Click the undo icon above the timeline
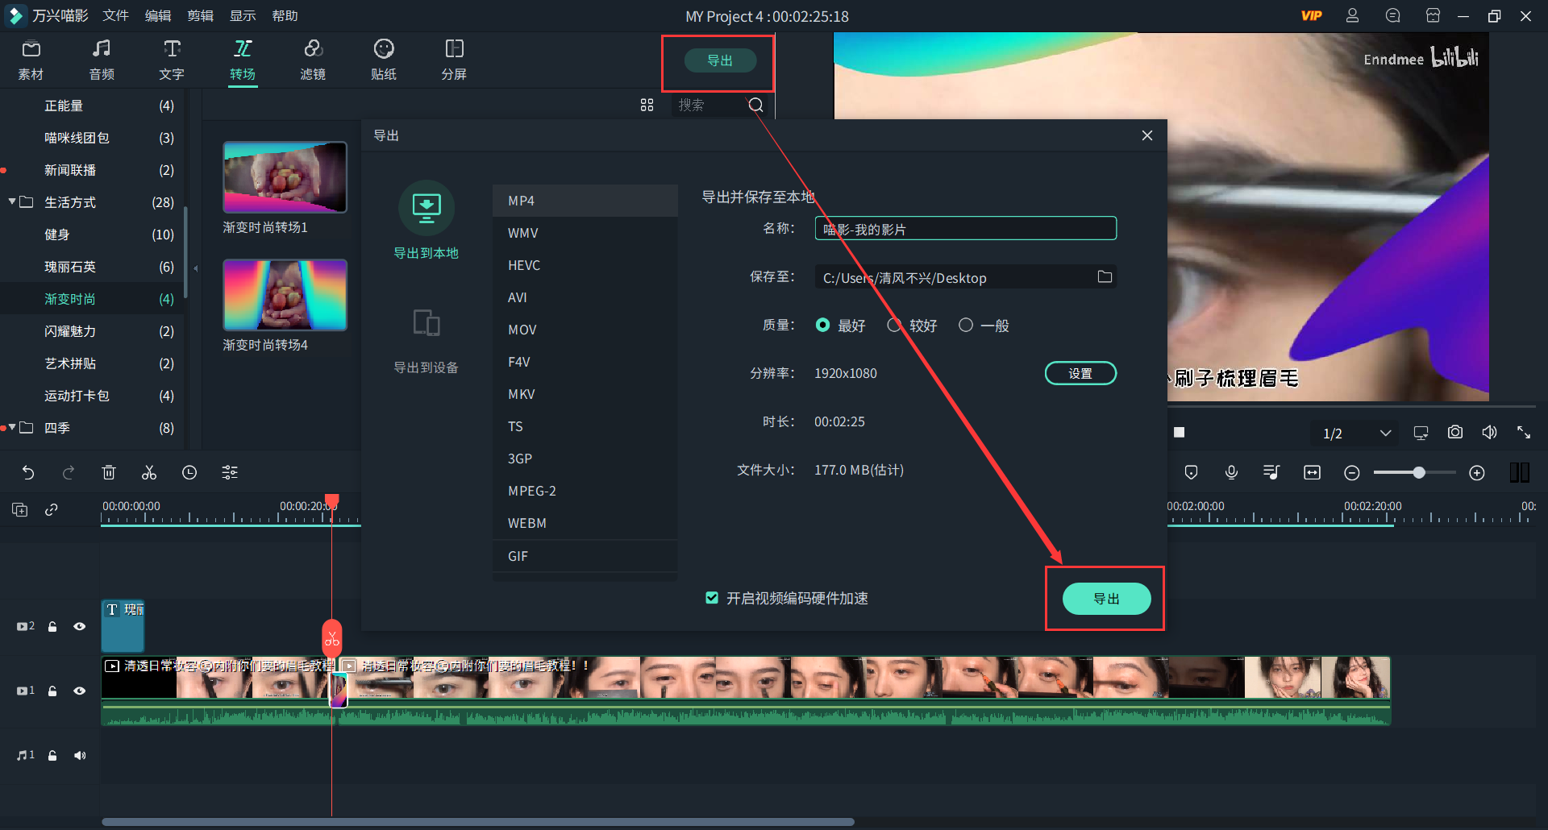Screen dimensions: 1548x830 point(28,472)
